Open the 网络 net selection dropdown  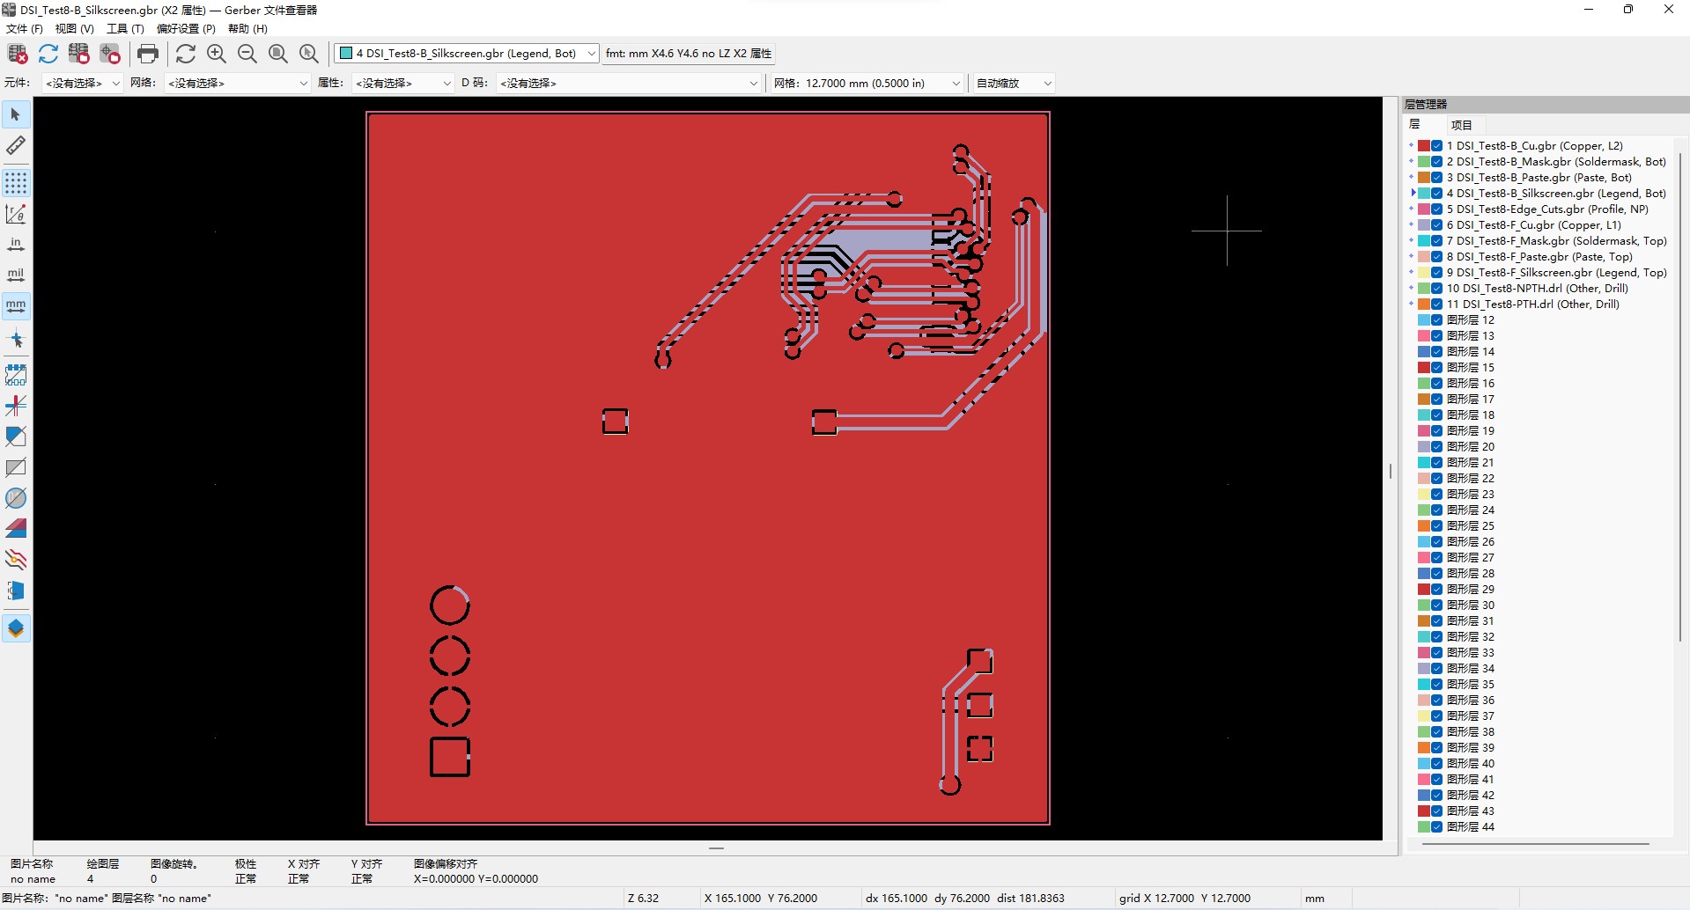coord(238,83)
